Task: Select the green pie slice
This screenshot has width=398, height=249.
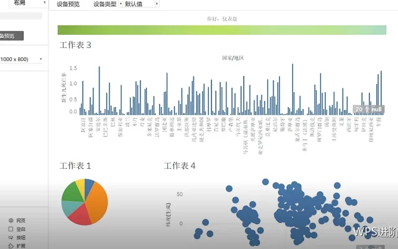Action: pos(72,192)
